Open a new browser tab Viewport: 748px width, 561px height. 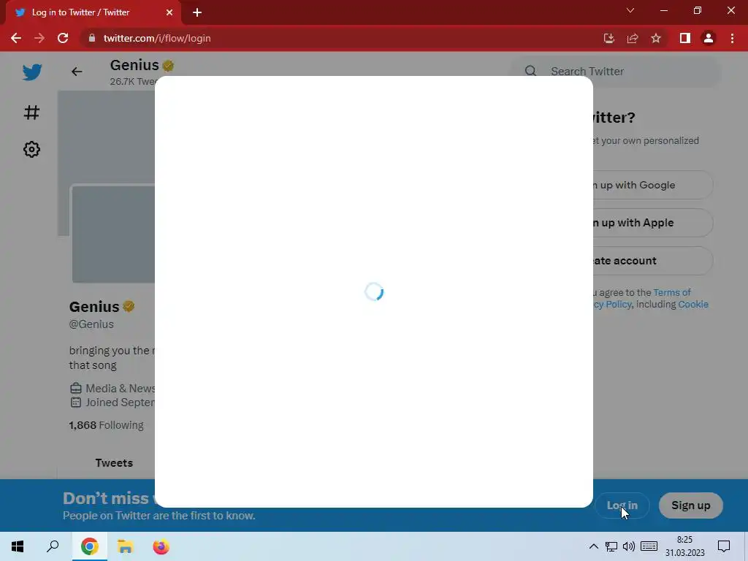197,13
